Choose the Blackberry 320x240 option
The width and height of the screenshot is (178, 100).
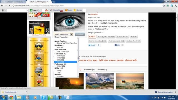[60, 47]
